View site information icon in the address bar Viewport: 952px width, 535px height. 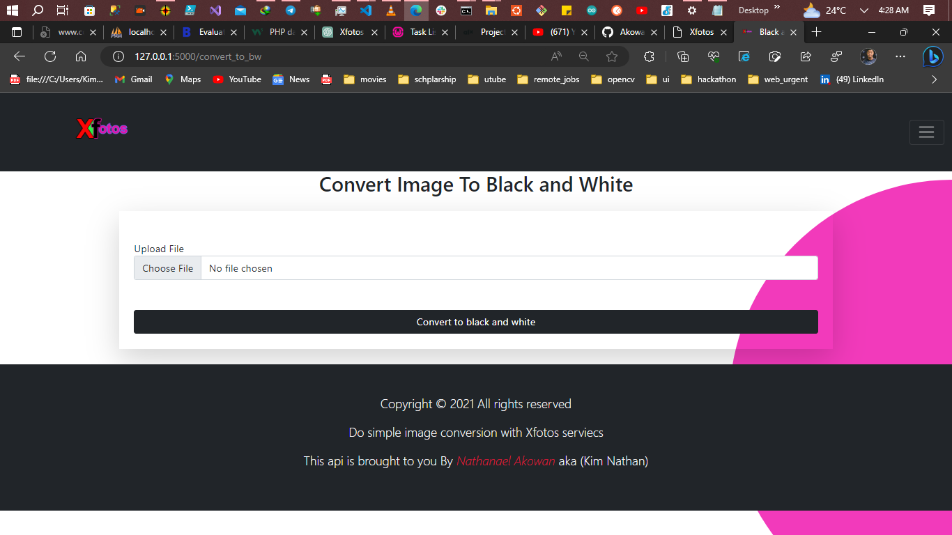click(118, 56)
